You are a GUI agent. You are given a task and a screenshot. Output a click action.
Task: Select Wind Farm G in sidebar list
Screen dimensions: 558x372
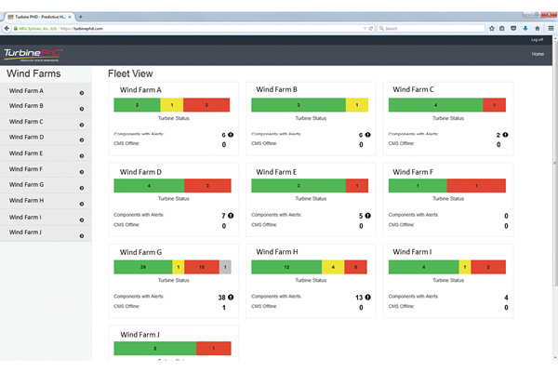tap(46, 185)
